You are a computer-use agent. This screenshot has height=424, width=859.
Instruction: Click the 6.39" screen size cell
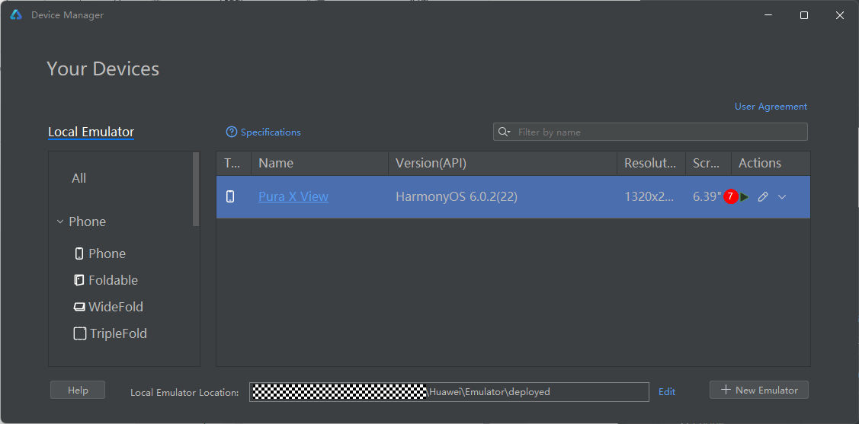[x=707, y=196]
